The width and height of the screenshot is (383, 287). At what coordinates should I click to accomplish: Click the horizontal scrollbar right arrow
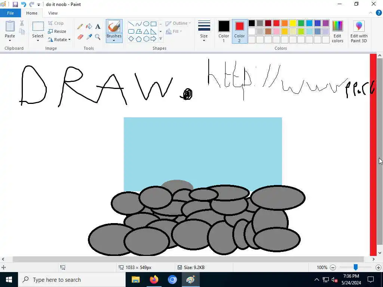coord(373,259)
